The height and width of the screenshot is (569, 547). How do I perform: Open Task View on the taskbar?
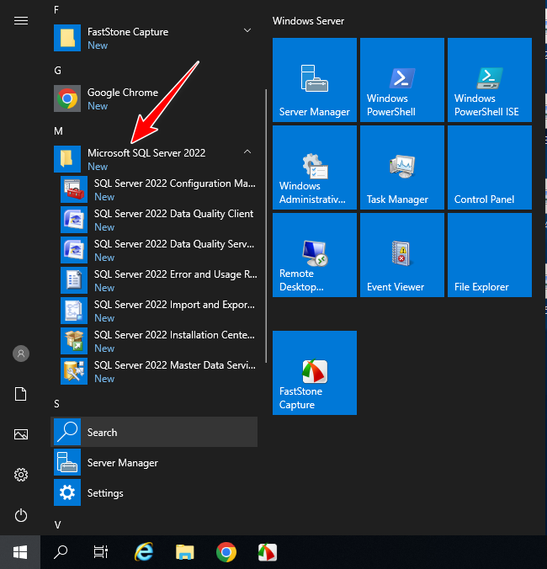(100, 552)
